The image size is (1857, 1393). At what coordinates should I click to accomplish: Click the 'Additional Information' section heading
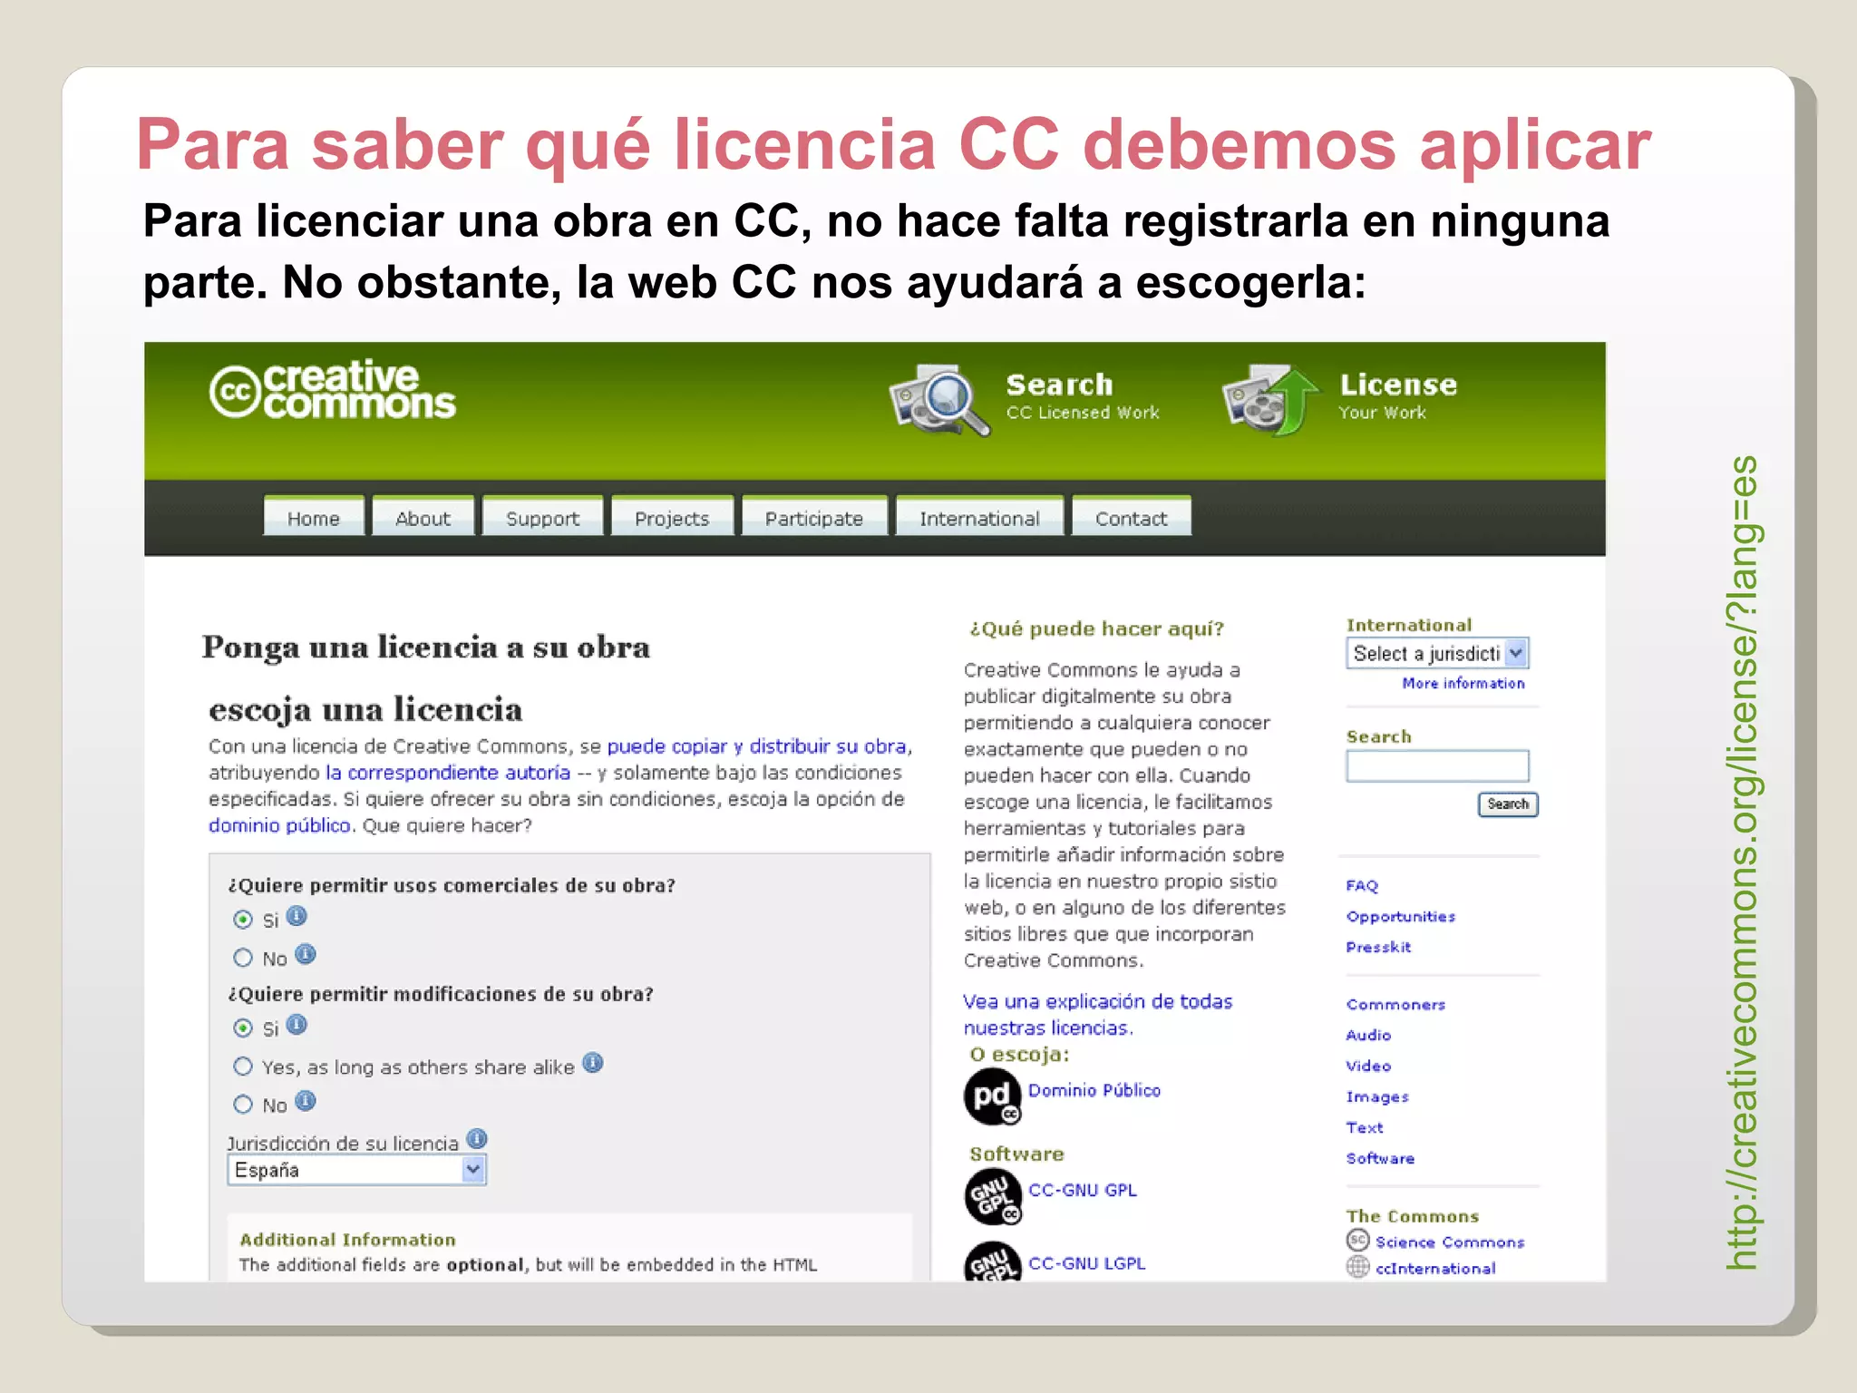pos(347,1240)
